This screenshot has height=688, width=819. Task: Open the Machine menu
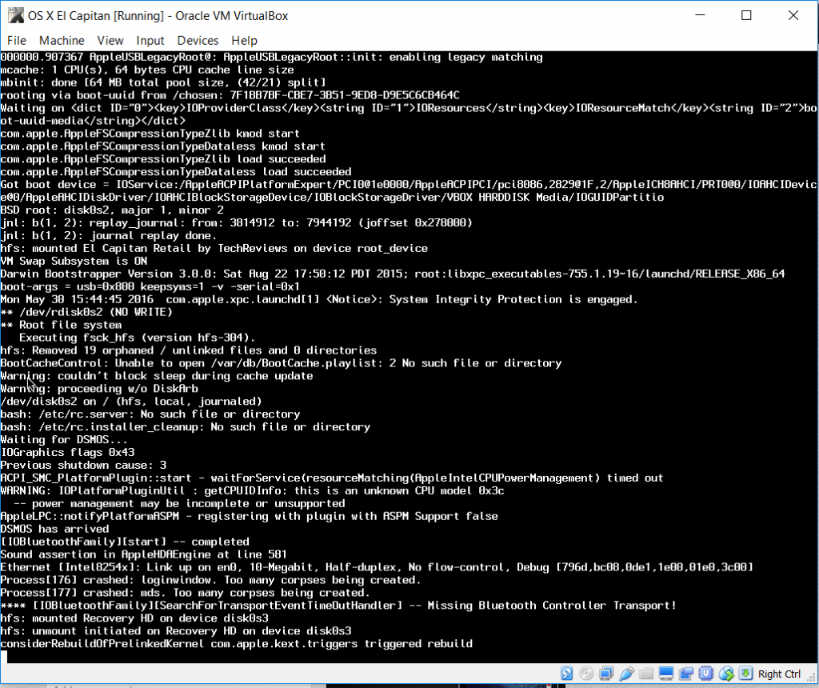[62, 40]
